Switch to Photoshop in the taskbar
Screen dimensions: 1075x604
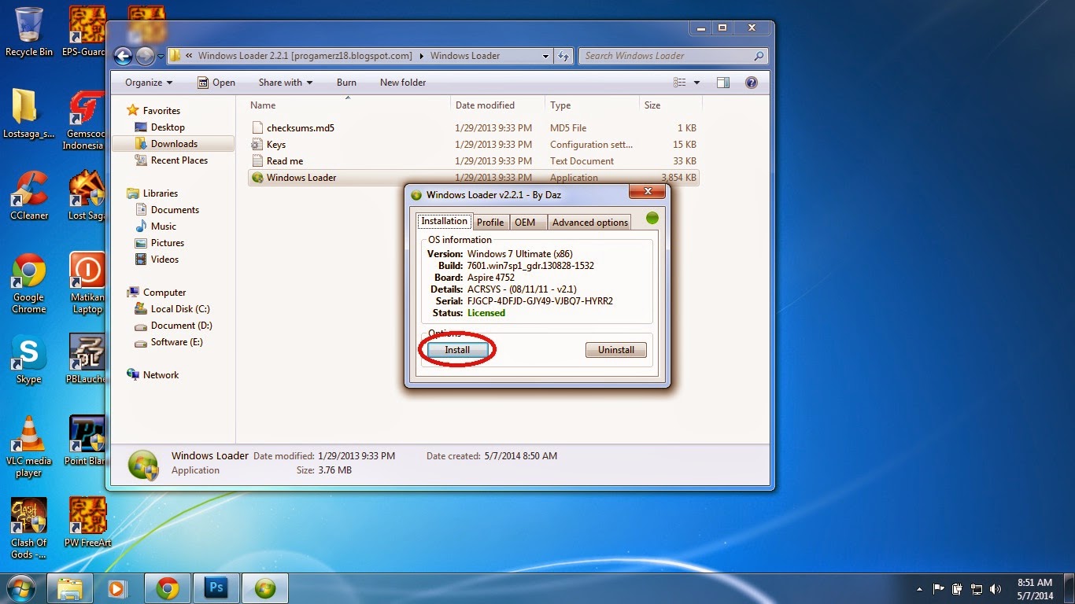tap(215, 588)
